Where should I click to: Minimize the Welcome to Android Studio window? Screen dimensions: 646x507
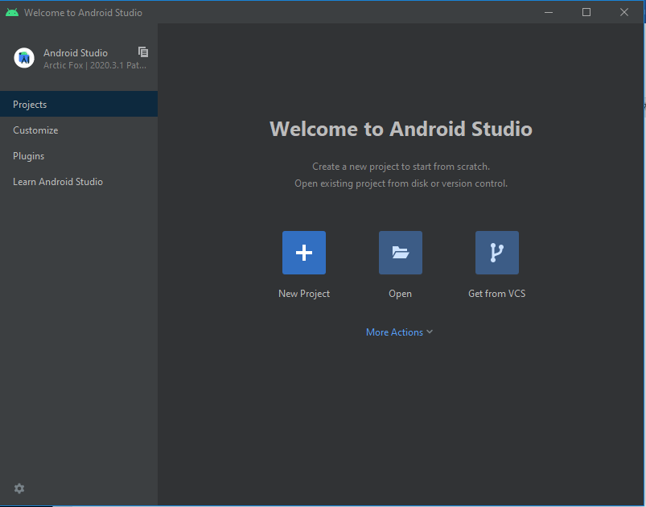549,12
